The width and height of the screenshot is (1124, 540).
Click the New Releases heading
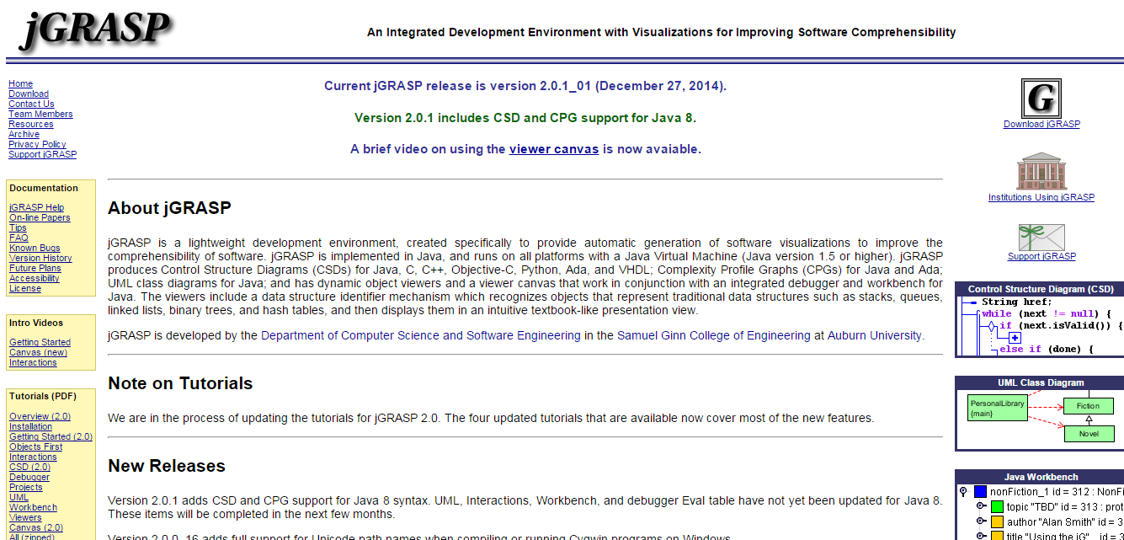[167, 466]
